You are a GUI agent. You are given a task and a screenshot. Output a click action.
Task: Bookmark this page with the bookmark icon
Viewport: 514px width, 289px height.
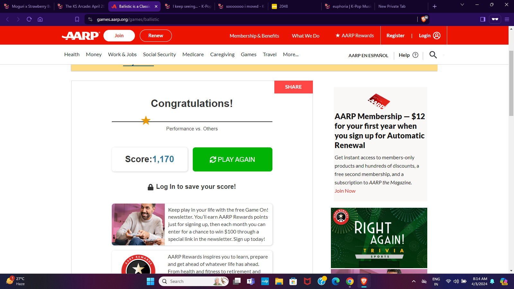click(77, 19)
